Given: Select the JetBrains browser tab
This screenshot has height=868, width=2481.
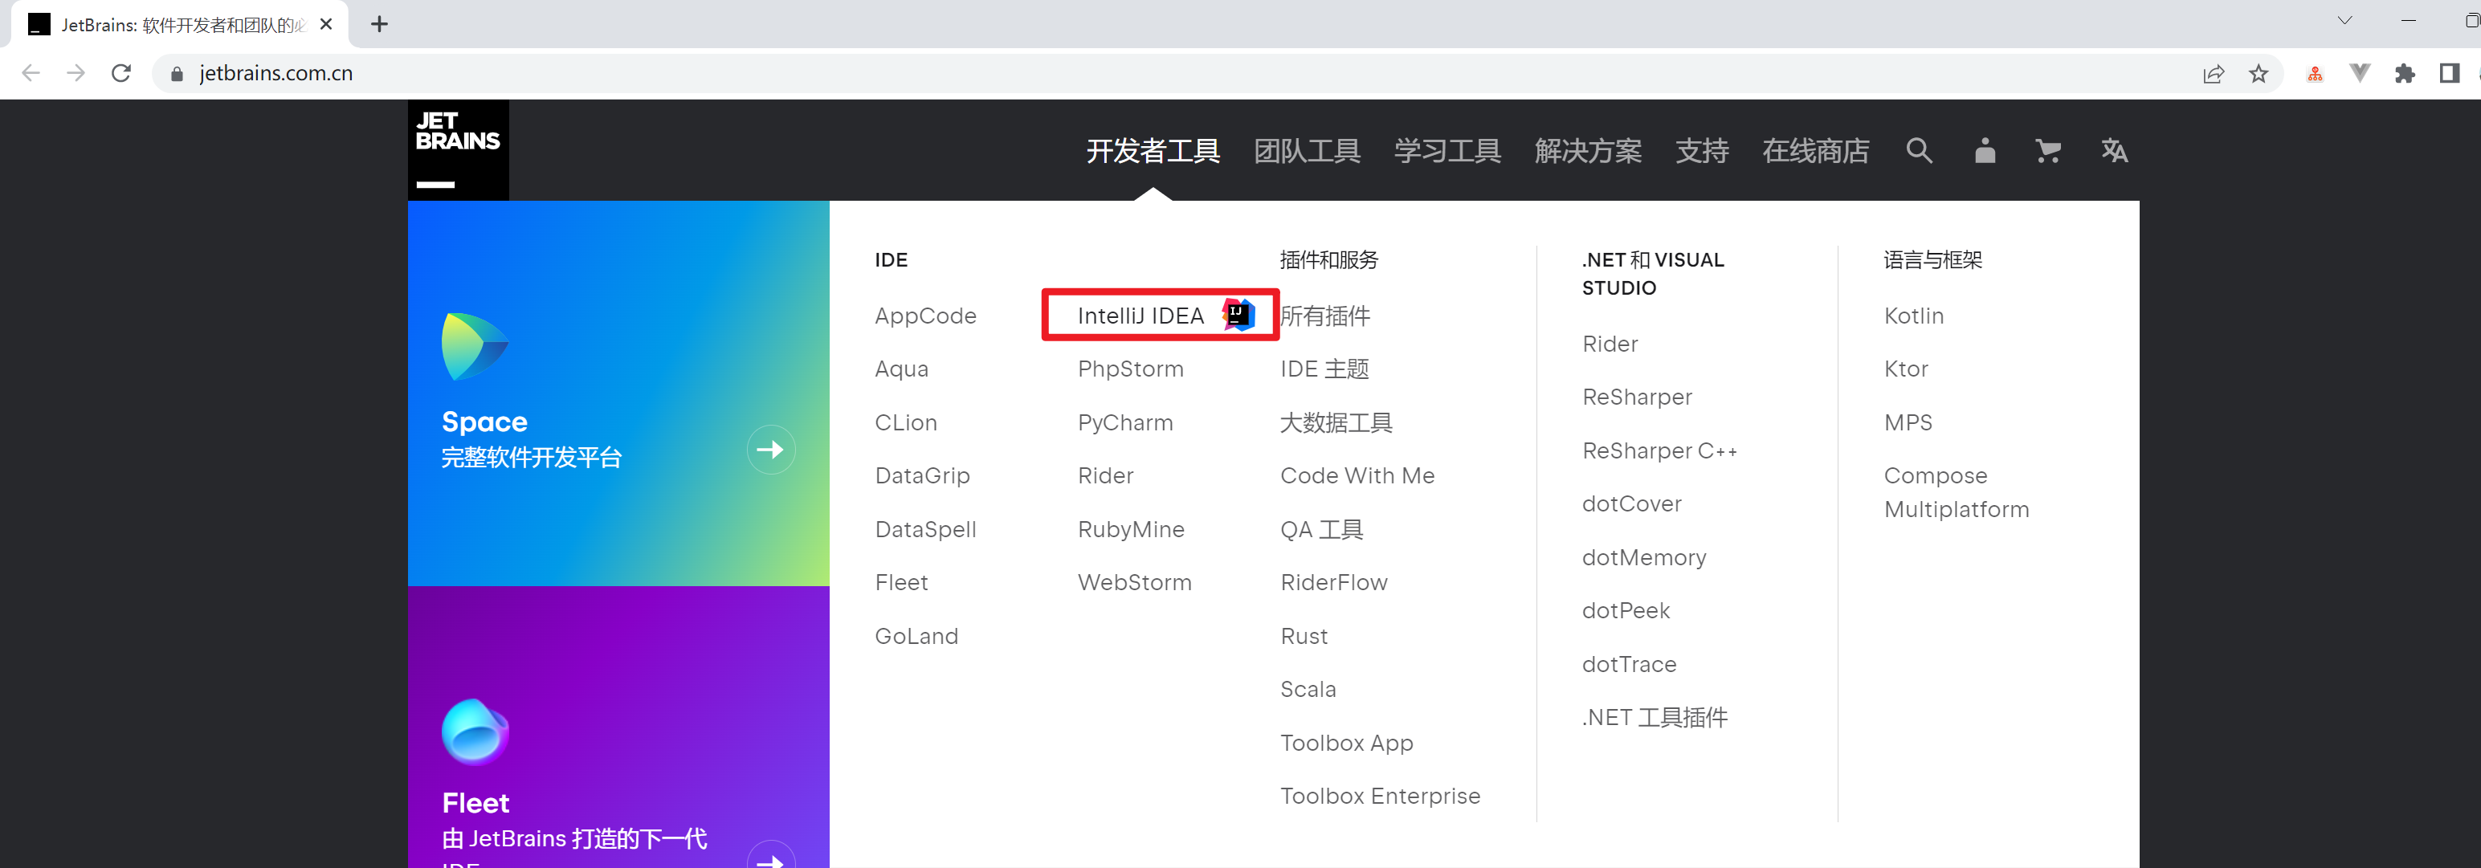Looking at the screenshot, I should (179, 24).
